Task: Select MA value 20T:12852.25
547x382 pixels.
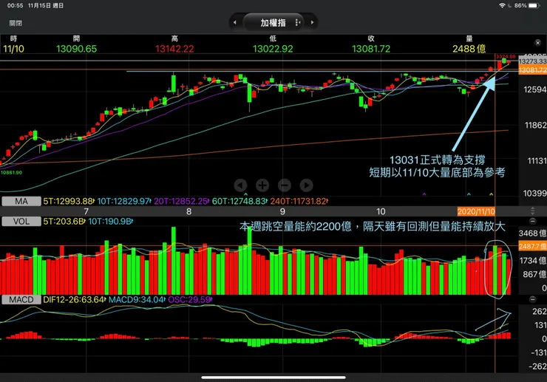Action: (181, 201)
